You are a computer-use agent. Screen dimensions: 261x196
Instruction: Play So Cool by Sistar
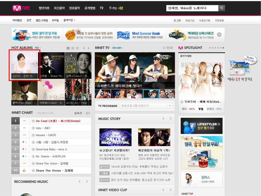click(33, 121)
